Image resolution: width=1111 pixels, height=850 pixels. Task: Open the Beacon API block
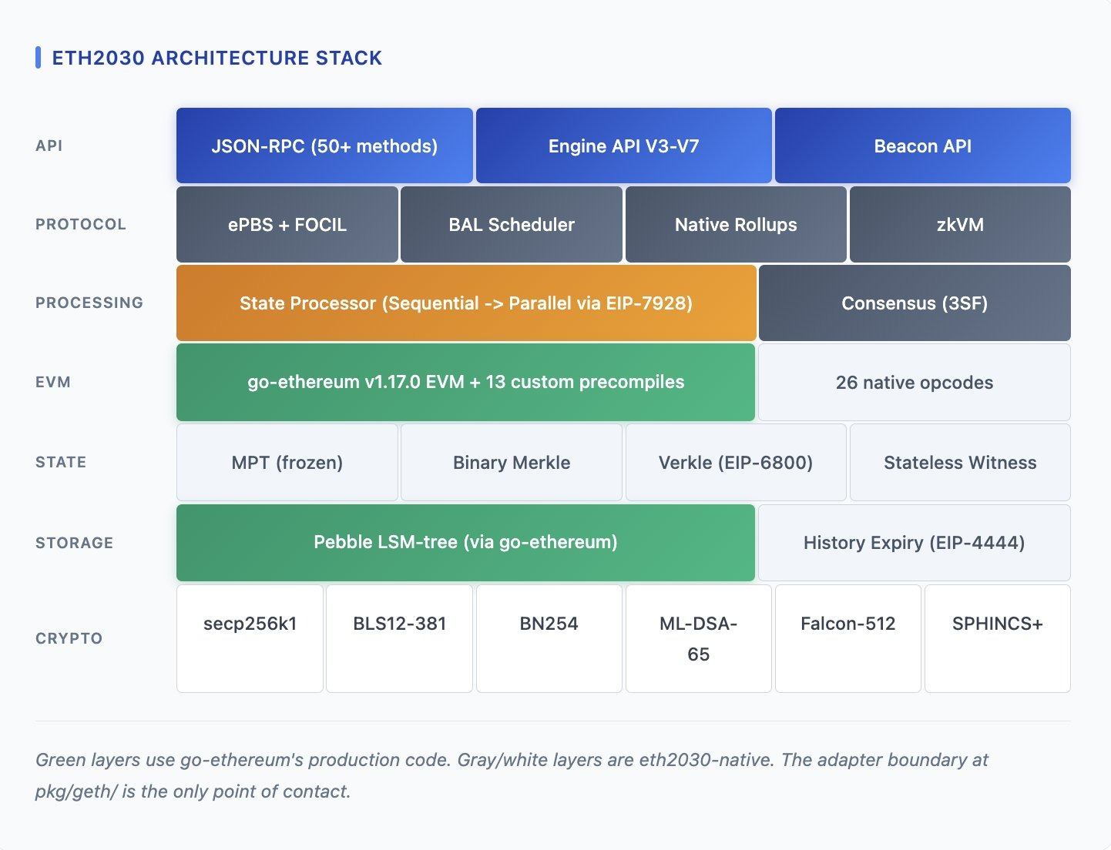[922, 146]
